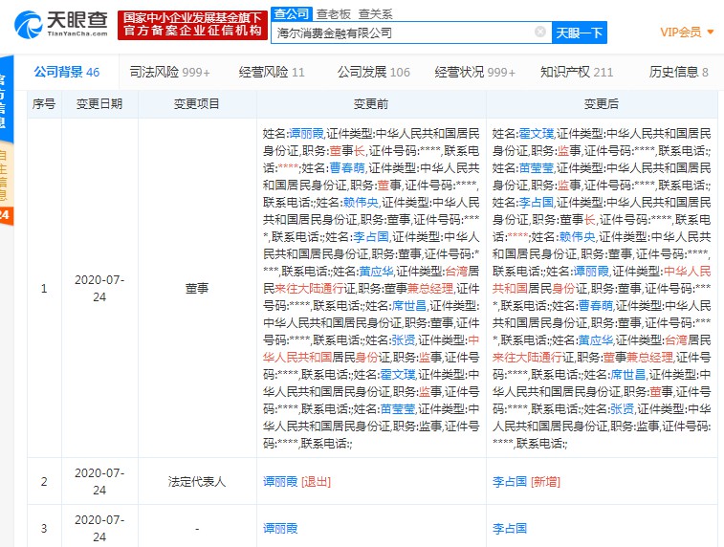724x547 pixels.
Task: Click the 序号 column header
Action: point(44,104)
